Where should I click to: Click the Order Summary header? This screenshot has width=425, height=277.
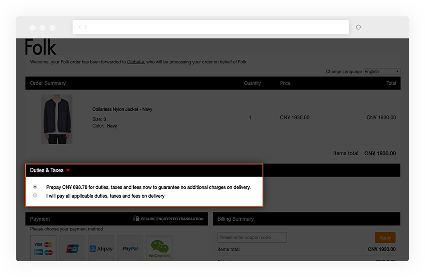48,83
